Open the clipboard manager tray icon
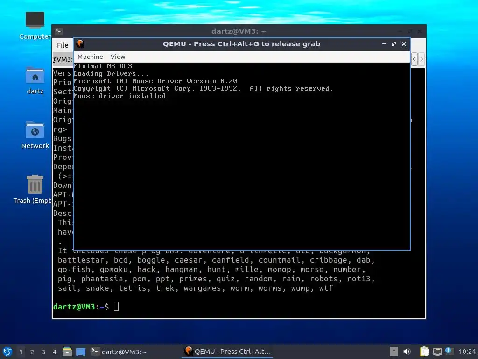Screen dimensions: 478x359 (x=424, y=352)
